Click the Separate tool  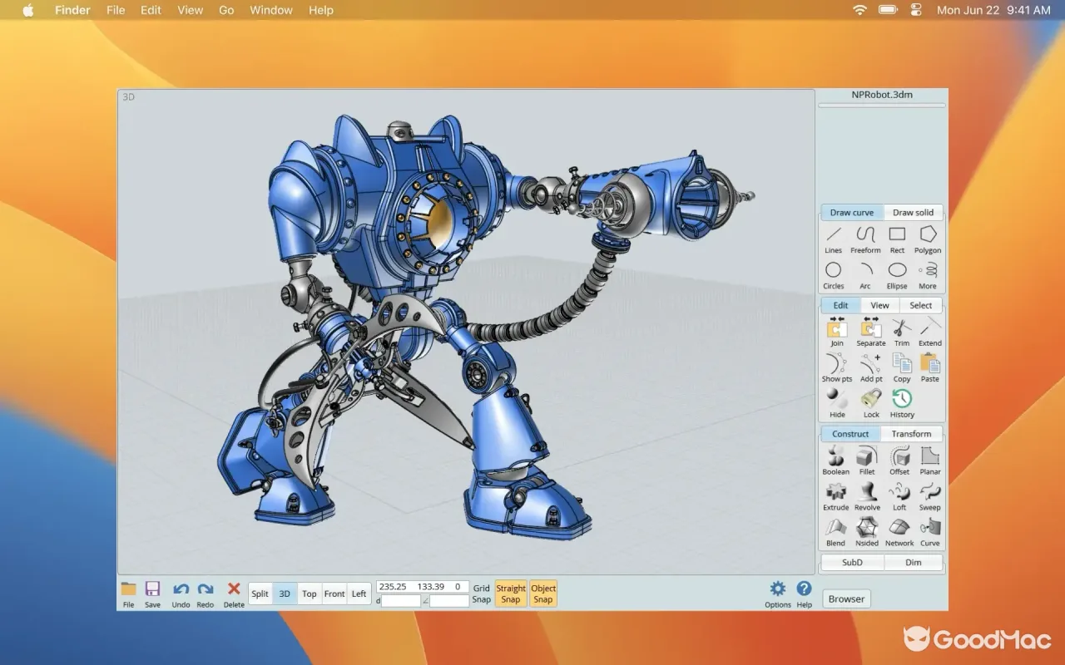click(x=871, y=332)
